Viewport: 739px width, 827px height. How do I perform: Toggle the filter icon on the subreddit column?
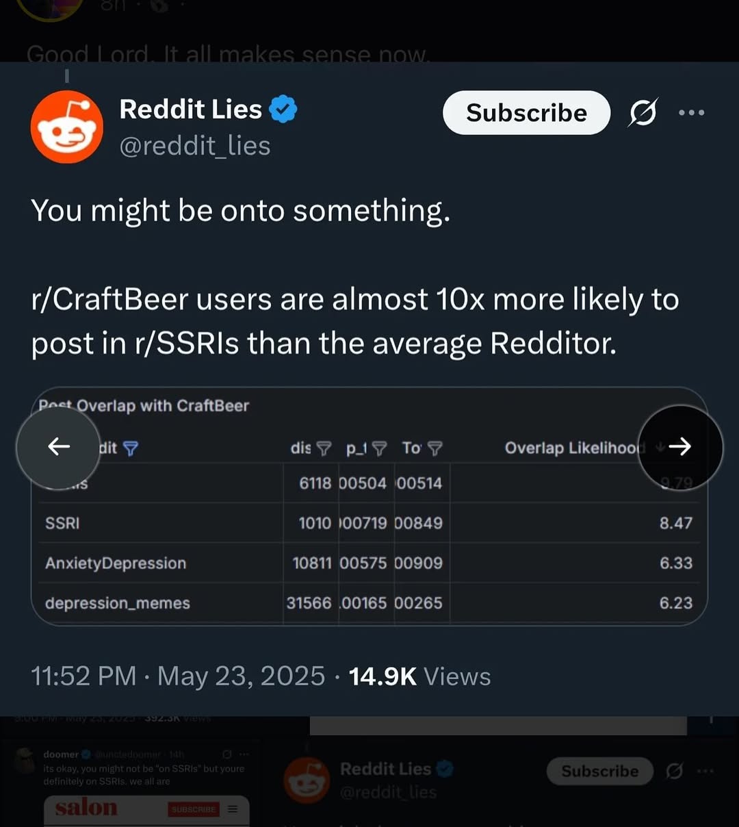click(x=130, y=448)
